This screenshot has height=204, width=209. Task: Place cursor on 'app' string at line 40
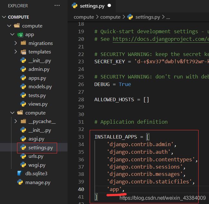tap(114, 189)
